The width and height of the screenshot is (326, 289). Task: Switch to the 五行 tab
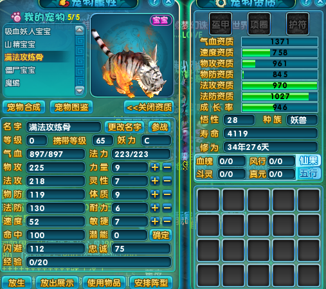309,173
